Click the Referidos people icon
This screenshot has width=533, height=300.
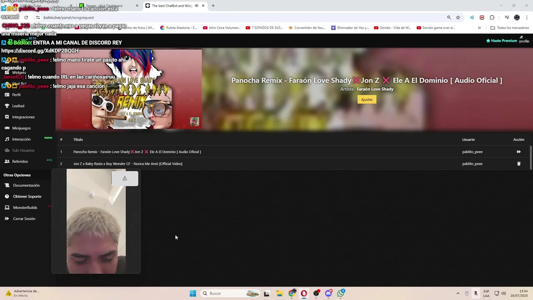(x=7, y=162)
